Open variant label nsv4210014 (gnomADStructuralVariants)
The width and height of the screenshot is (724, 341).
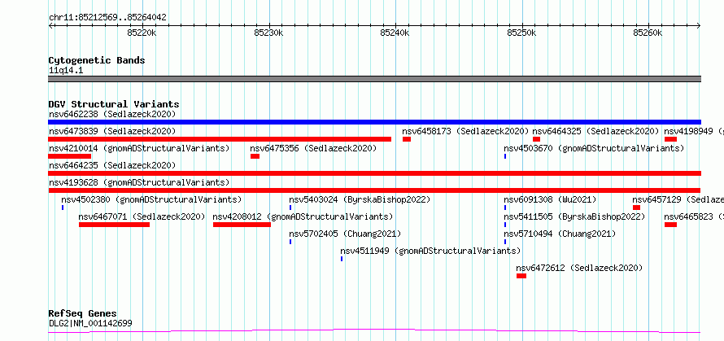coord(139,148)
